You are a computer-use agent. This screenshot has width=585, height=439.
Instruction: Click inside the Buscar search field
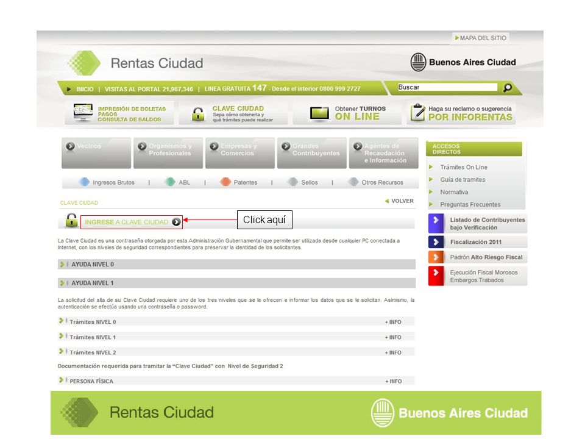click(x=447, y=87)
